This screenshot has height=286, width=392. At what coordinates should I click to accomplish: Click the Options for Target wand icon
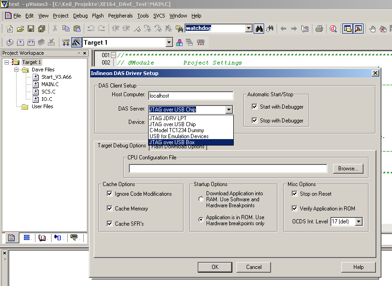click(76, 42)
